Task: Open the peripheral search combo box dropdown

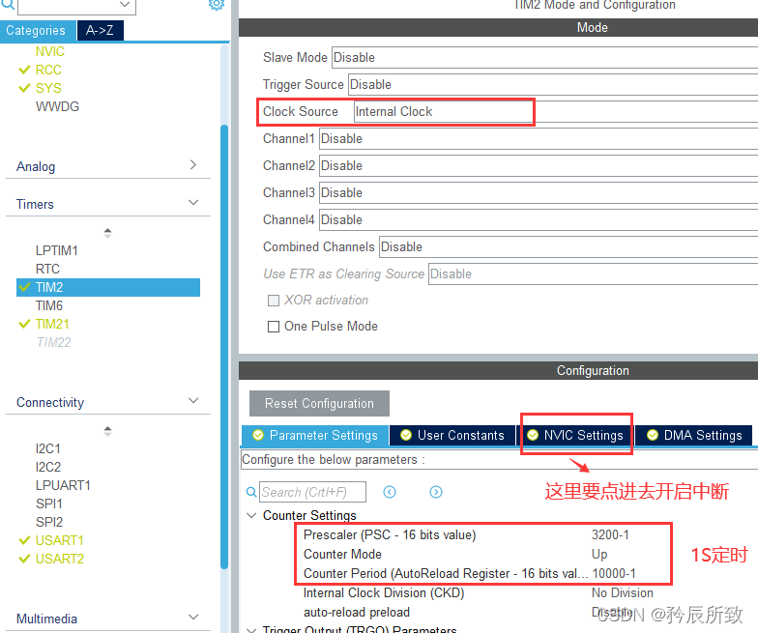Action: [x=125, y=4]
